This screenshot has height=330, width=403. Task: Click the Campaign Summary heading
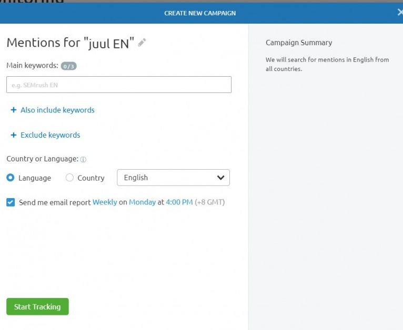point(299,43)
